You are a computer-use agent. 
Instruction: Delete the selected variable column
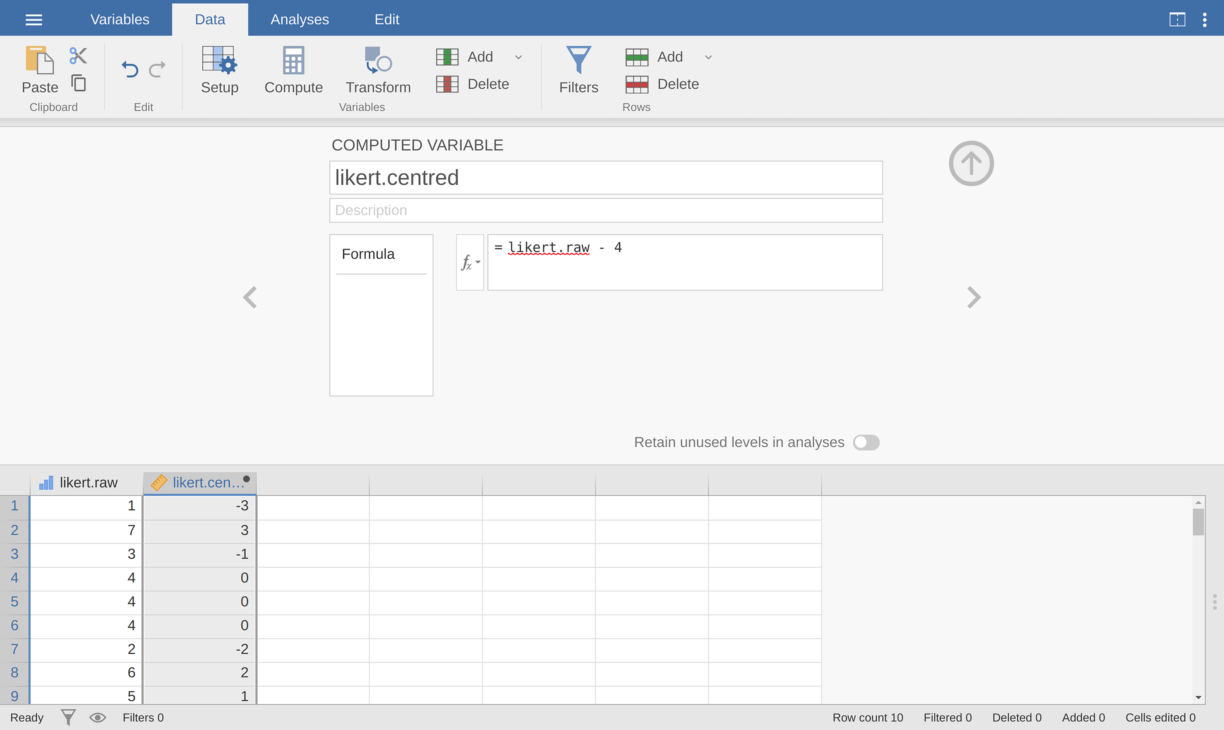tap(472, 84)
